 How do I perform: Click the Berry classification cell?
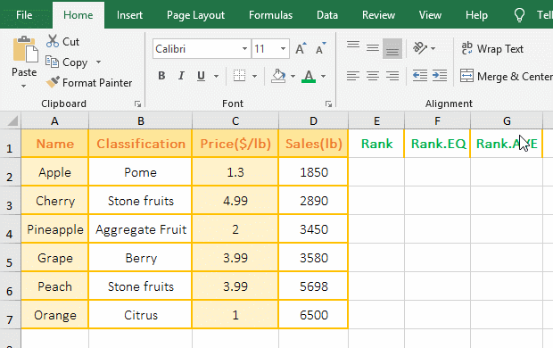pos(140,258)
